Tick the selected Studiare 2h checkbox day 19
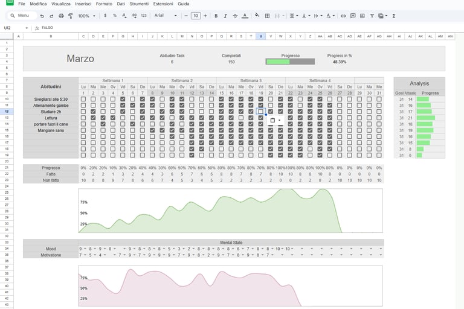 point(261,112)
